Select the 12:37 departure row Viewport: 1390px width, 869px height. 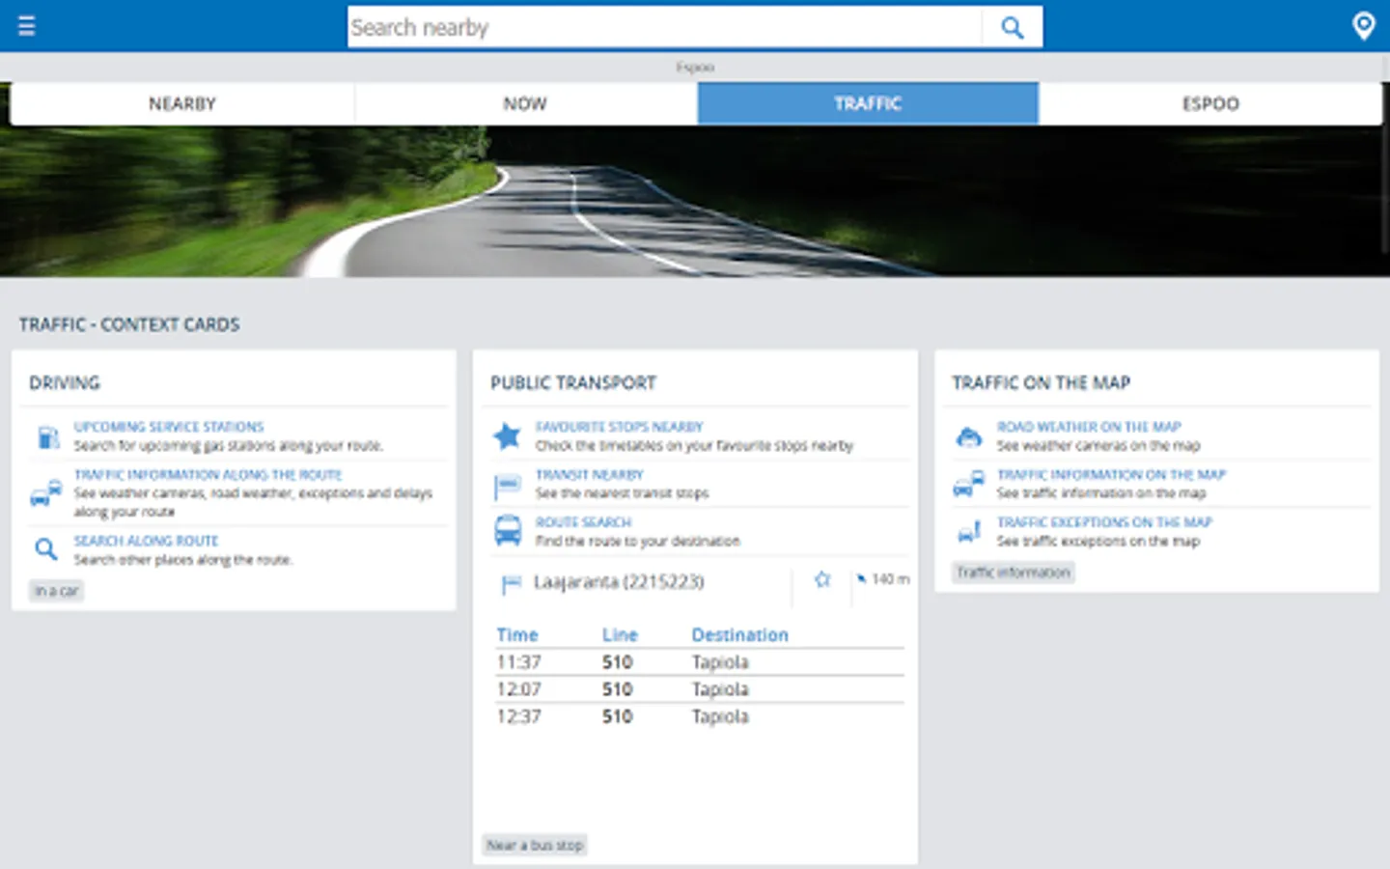[x=699, y=716]
